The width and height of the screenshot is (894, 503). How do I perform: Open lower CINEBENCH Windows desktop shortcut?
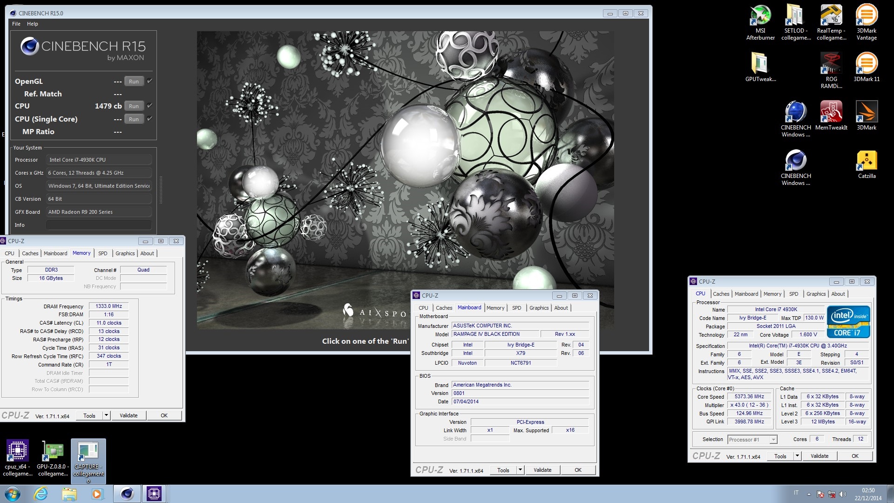pos(796,167)
